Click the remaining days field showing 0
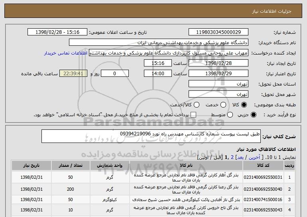The height and width of the screenshot is (217, 307). pyautogui.click(x=115, y=74)
